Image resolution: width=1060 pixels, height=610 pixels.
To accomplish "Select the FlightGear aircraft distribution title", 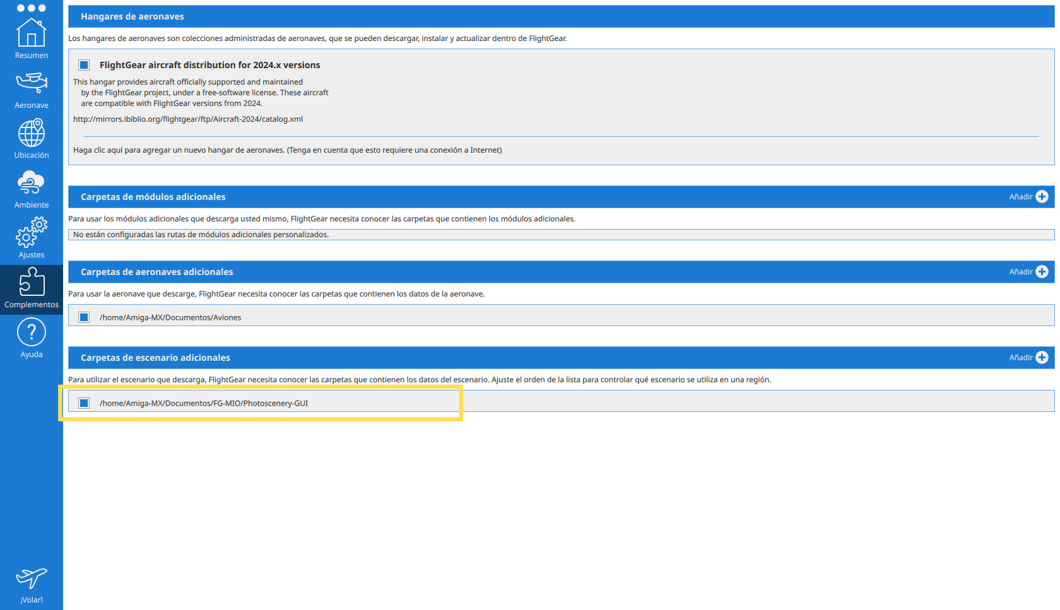I will tap(210, 65).
